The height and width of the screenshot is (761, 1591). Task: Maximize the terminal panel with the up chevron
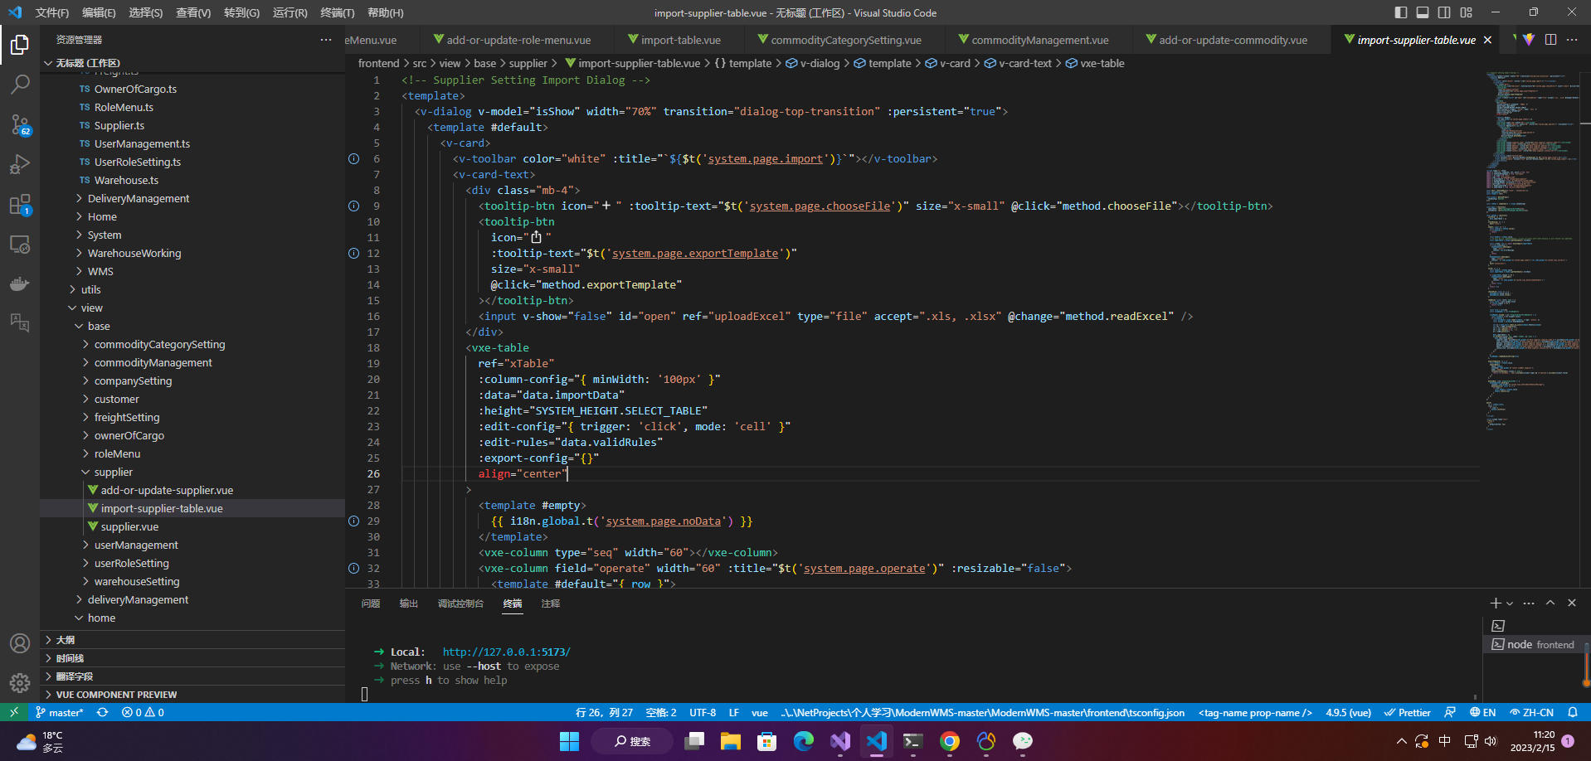1550,603
